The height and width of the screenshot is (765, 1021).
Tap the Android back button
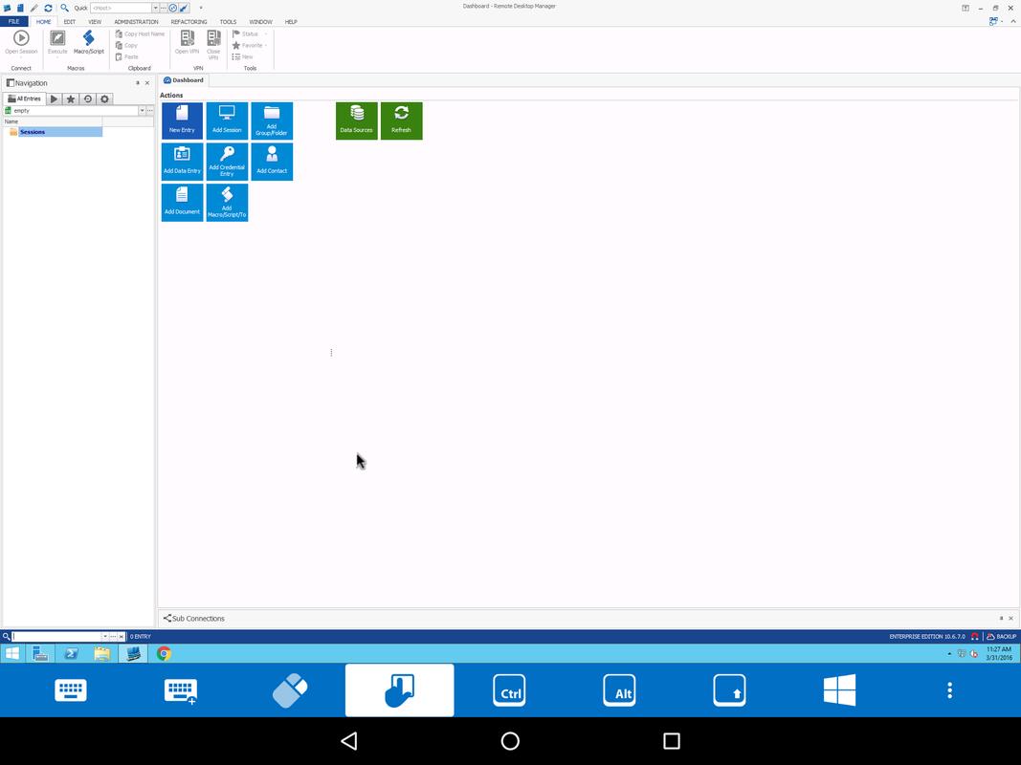[x=349, y=741]
